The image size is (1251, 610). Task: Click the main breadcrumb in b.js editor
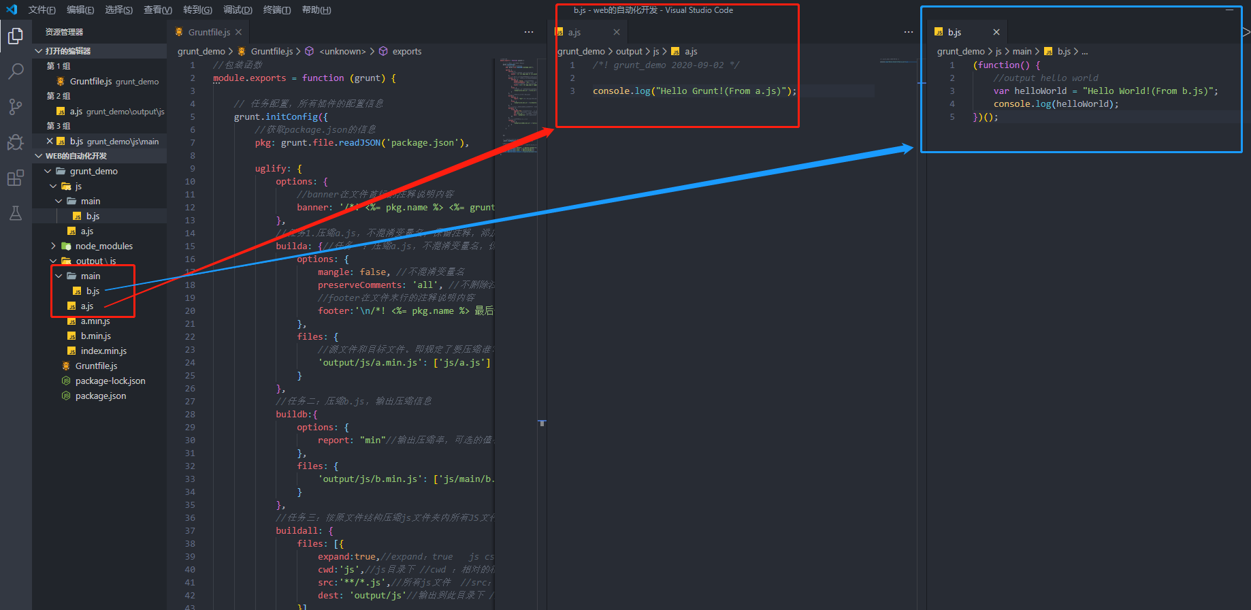click(1022, 51)
